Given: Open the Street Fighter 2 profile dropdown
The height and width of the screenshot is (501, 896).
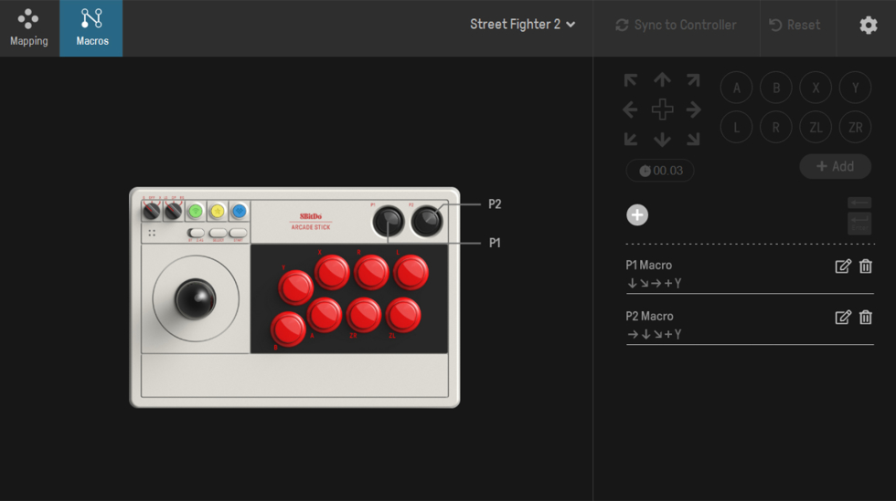Looking at the screenshot, I should [x=522, y=25].
